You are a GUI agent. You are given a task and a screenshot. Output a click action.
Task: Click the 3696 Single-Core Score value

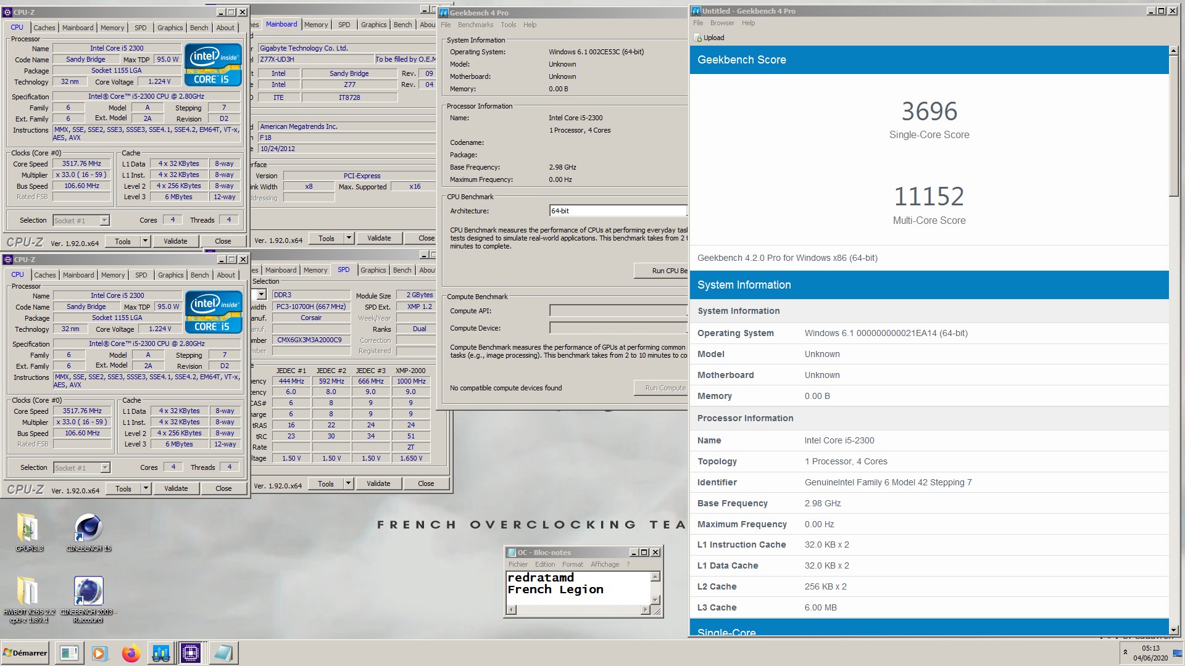[x=929, y=112]
